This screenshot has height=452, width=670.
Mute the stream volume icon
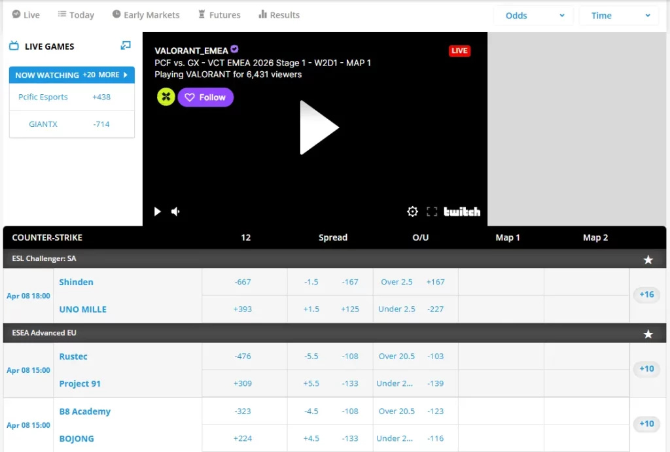tap(175, 211)
